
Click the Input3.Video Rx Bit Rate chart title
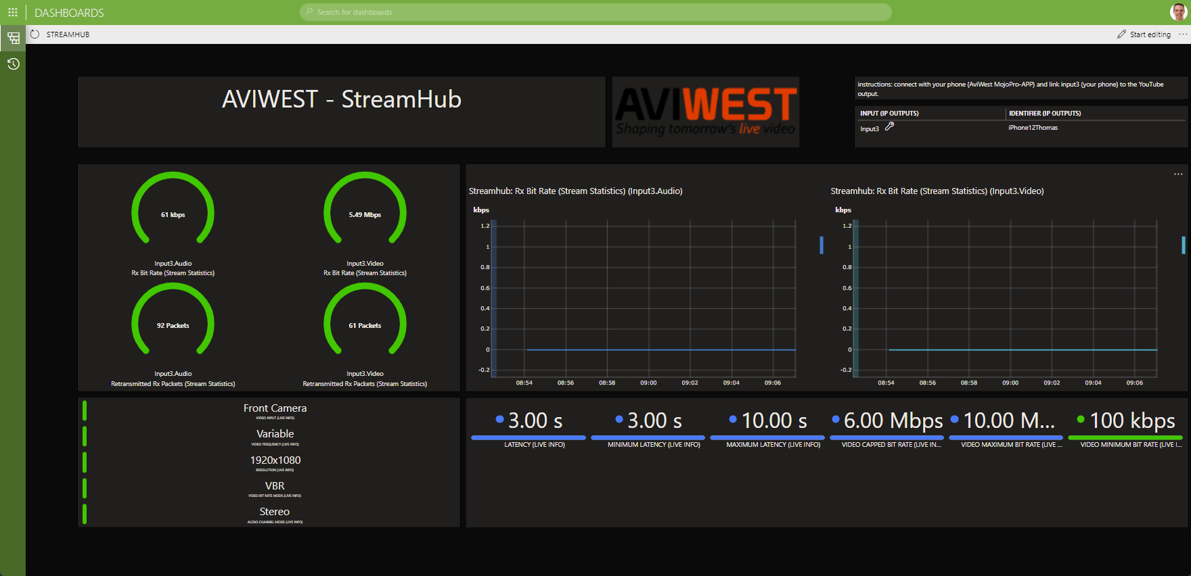[x=937, y=191]
